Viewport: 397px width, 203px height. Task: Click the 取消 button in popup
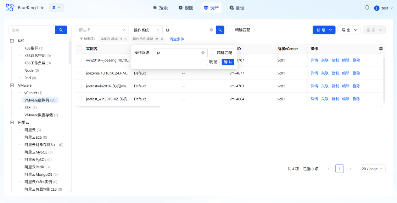(x=213, y=62)
